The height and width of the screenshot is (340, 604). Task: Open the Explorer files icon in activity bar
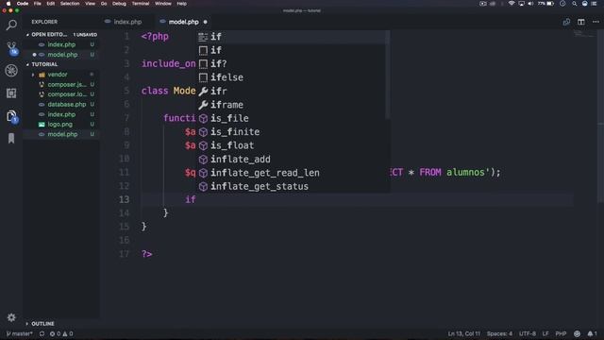[11, 115]
